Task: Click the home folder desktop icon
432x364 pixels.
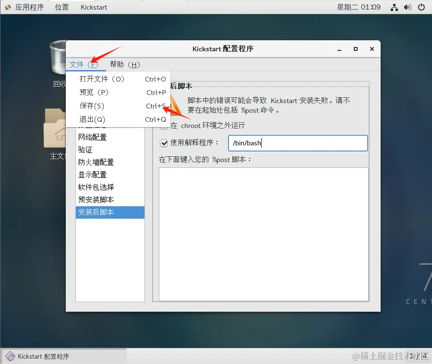Action: (55, 129)
